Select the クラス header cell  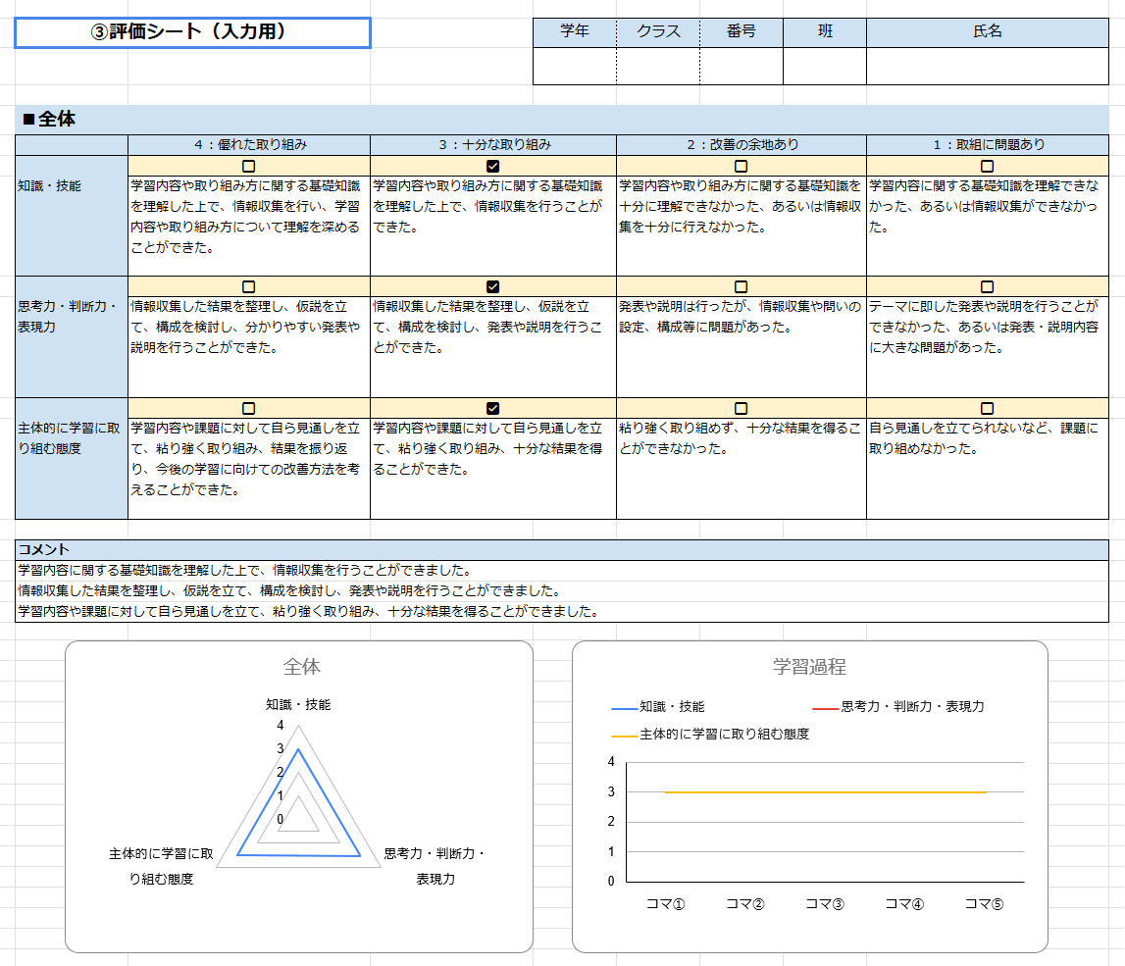coord(658,32)
